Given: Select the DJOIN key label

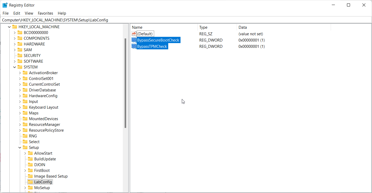Looking at the screenshot, I should tap(40, 165).
